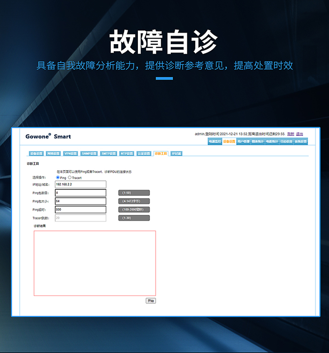The width and height of the screenshot is (329, 353).
Task: Open the SMTP设置 sub-tab
Action: pyautogui.click(x=109, y=154)
